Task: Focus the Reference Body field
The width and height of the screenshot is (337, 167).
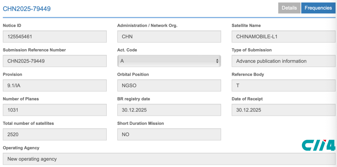Action: 283,85
